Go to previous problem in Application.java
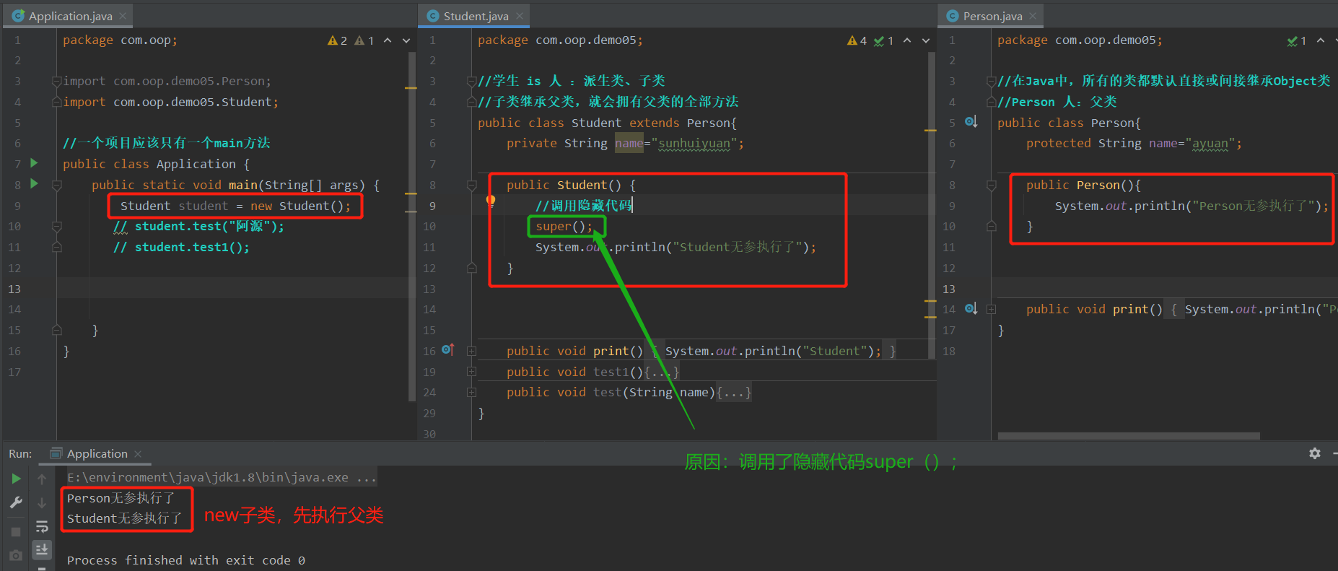The width and height of the screenshot is (1338, 571). pos(388,40)
